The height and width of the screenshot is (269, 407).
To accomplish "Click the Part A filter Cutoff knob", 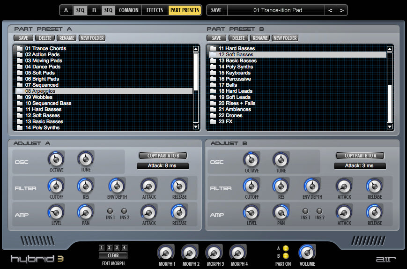I will pyautogui.click(x=56, y=186).
